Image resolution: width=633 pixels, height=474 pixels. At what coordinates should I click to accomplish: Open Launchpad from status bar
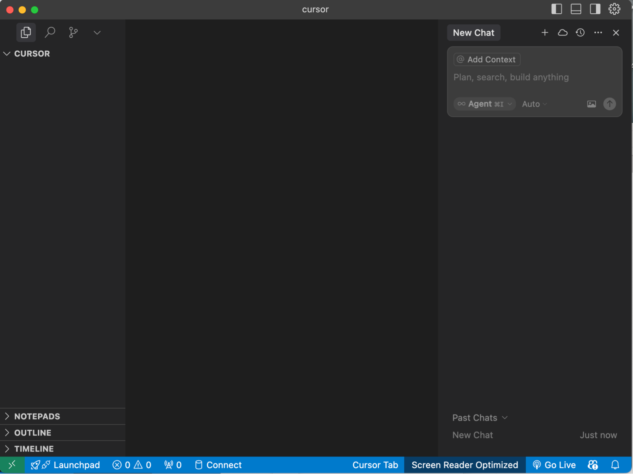click(65, 465)
